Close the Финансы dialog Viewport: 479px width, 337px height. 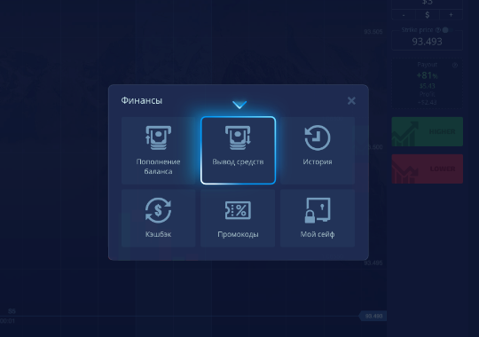click(351, 100)
